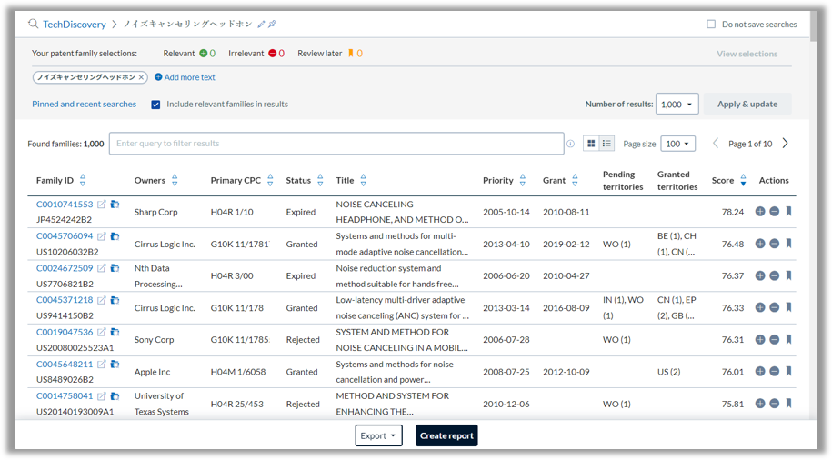The width and height of the screenshot is (832, 460).
Task: Open C0010741553 in new window icon
Action: [101, 205]
